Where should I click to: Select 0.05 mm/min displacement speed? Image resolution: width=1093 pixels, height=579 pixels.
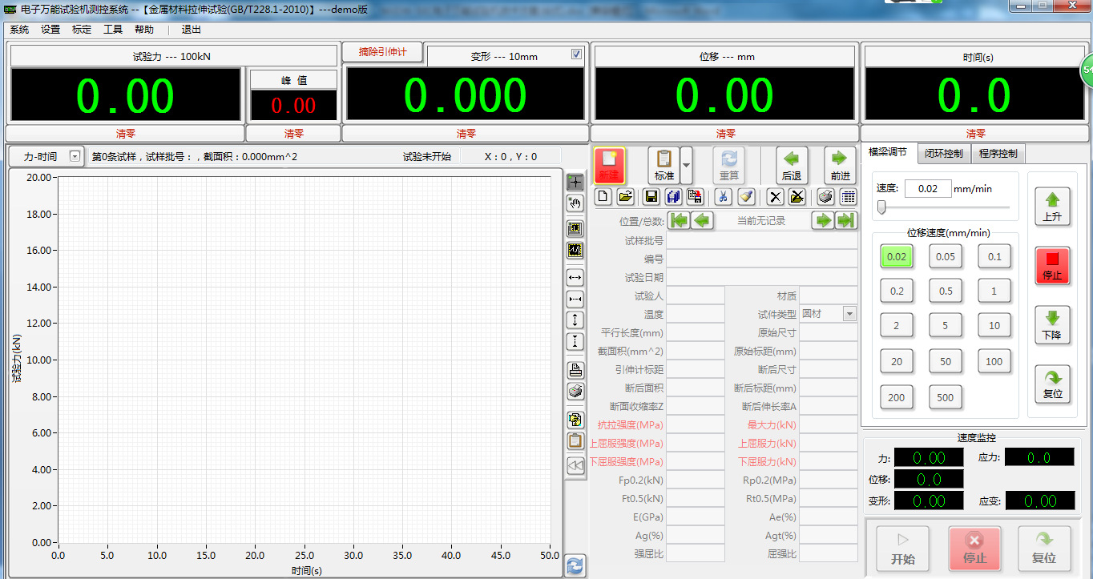946,257
